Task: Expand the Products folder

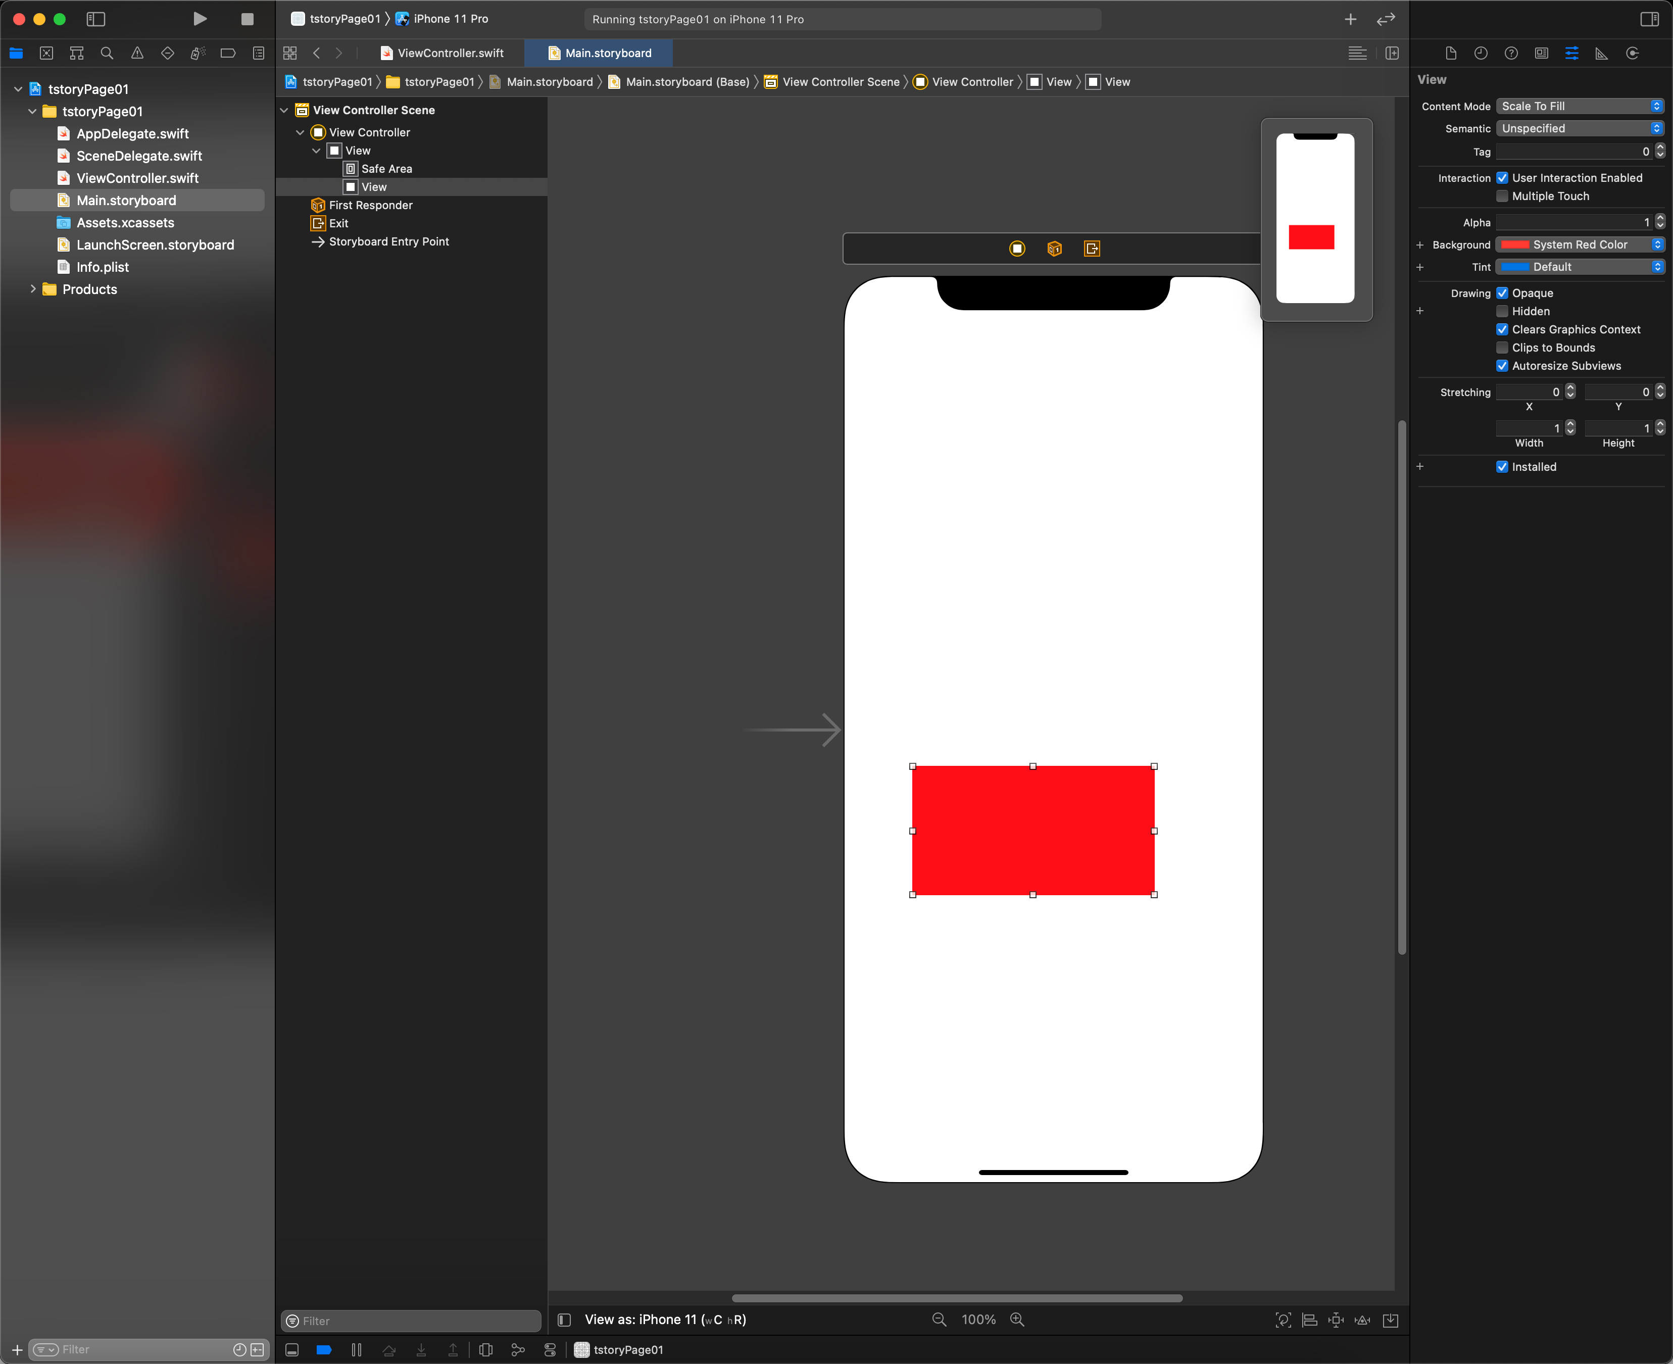Action: click(x=33, y=289)
